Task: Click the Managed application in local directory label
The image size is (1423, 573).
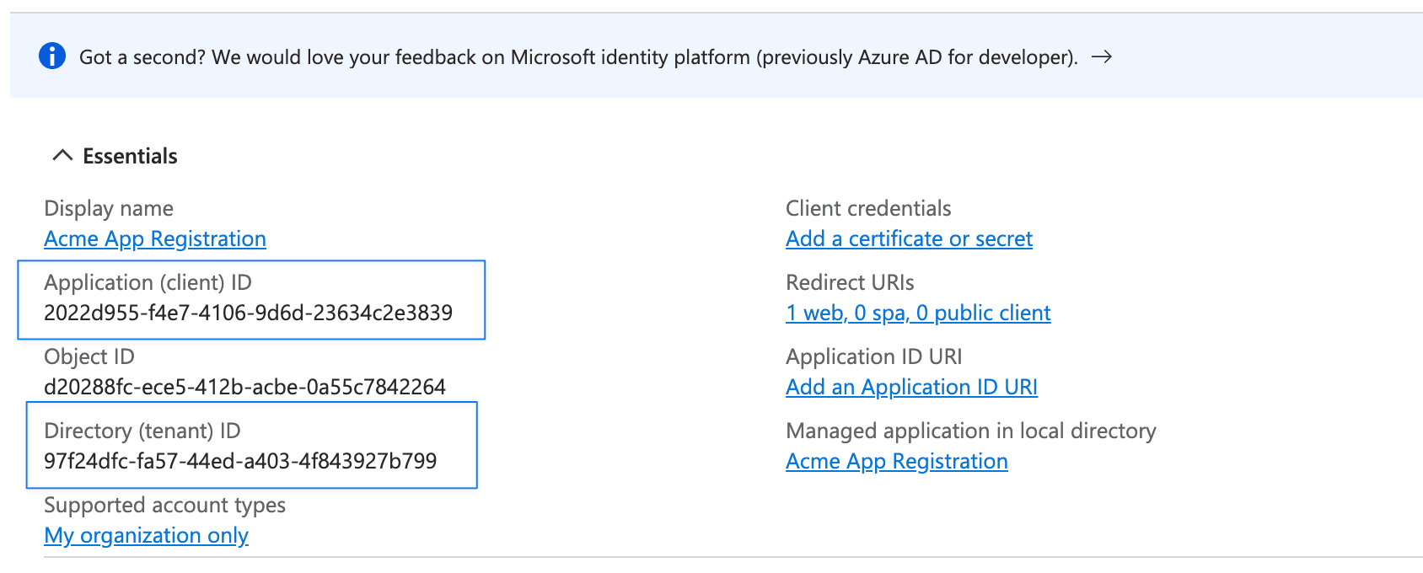Action: pos(971,431)
